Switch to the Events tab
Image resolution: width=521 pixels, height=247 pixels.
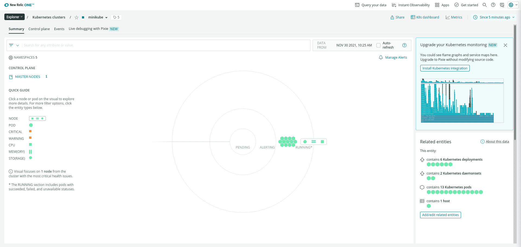coord(59,29)
